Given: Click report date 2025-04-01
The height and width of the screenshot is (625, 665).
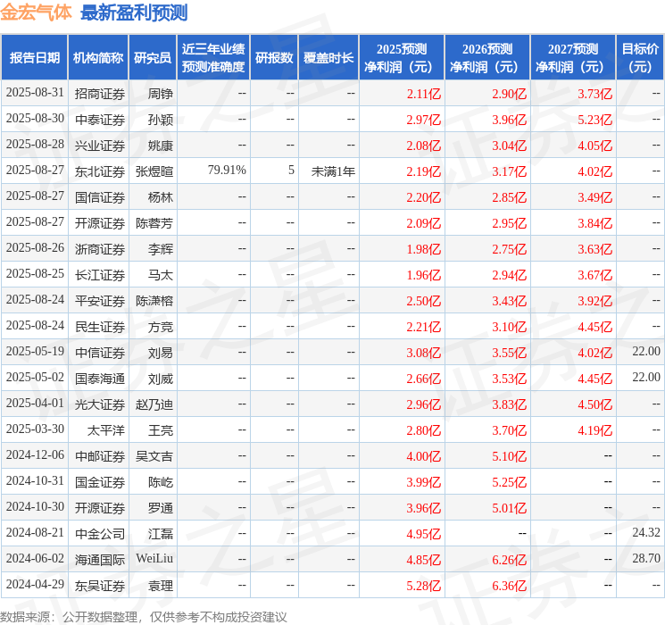Looking at the screenshot, I should [x=35, y=403].
